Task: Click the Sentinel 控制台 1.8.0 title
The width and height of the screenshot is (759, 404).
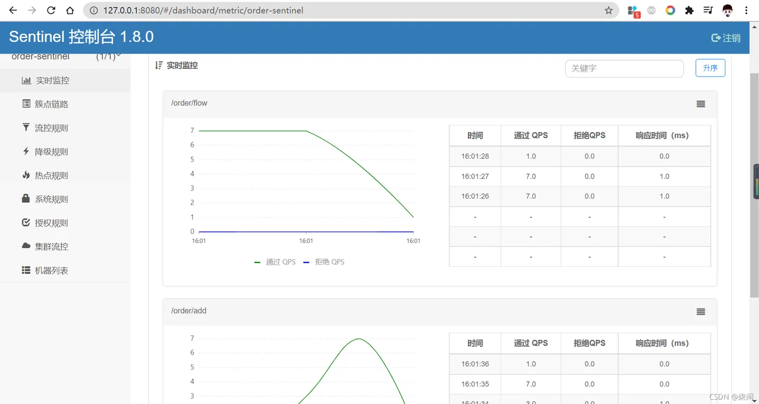Action: 81,37
